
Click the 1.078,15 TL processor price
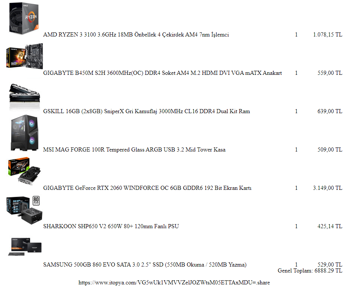pyautogui.click(x=328, y=35)
